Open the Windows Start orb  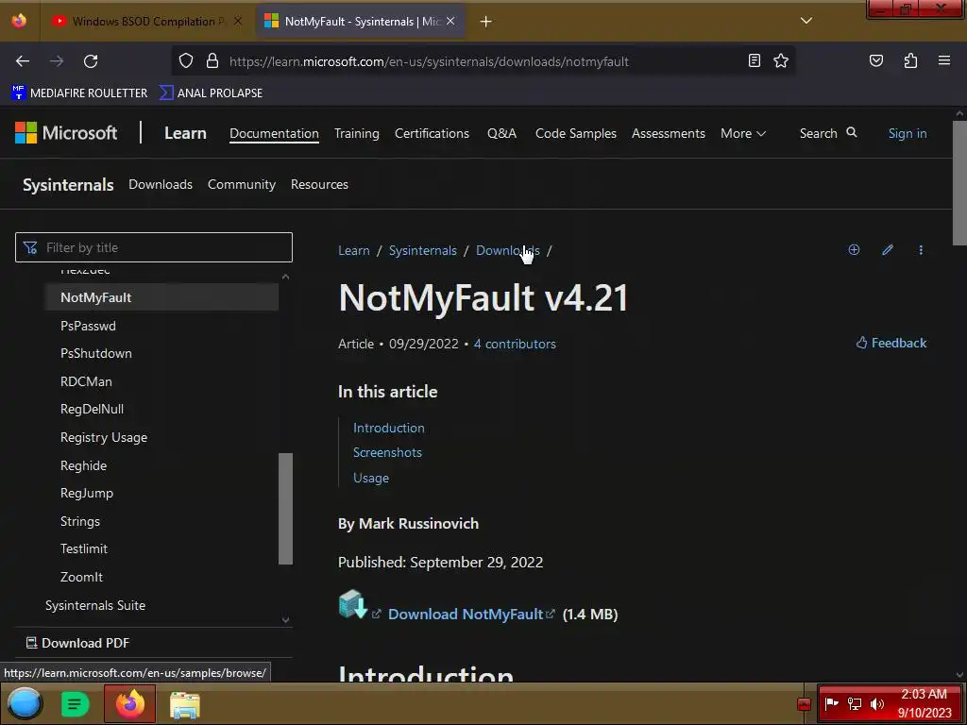[x=25, y=703]
